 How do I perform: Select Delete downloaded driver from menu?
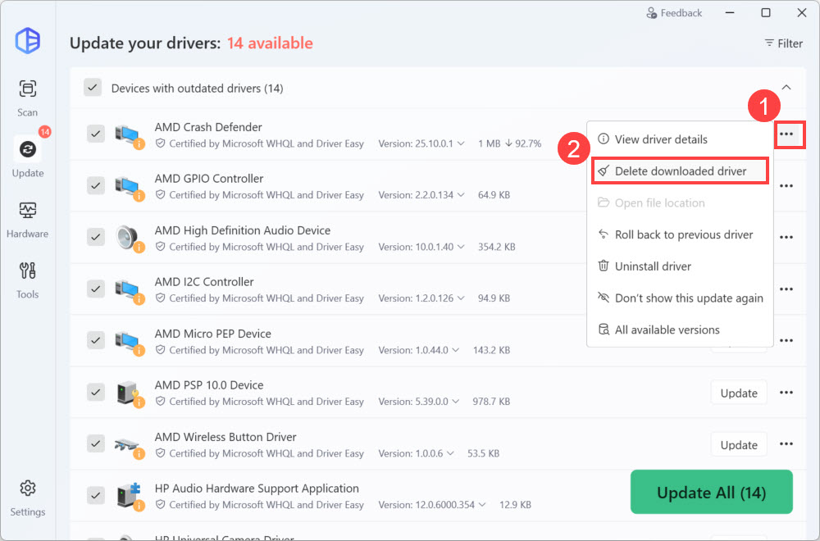tap(680, 171)
